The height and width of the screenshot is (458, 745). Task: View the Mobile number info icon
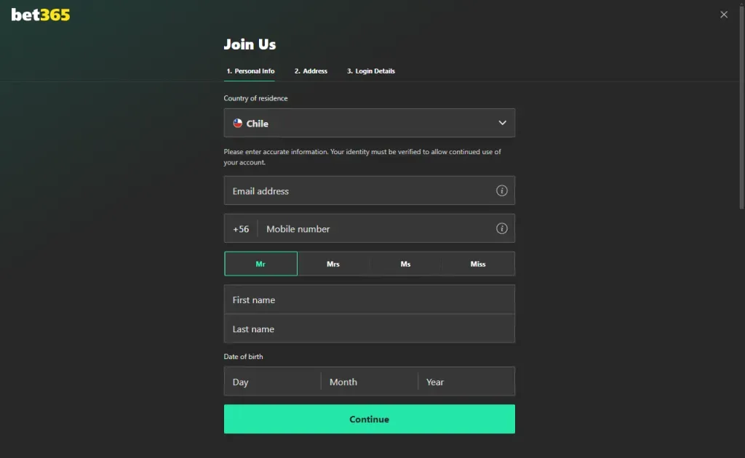pos(502,228)
